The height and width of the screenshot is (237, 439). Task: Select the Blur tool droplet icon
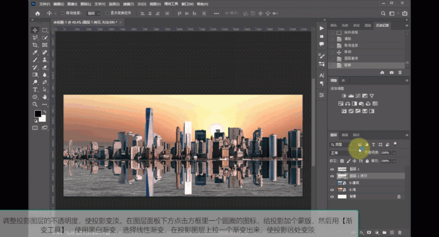point(44,75)
